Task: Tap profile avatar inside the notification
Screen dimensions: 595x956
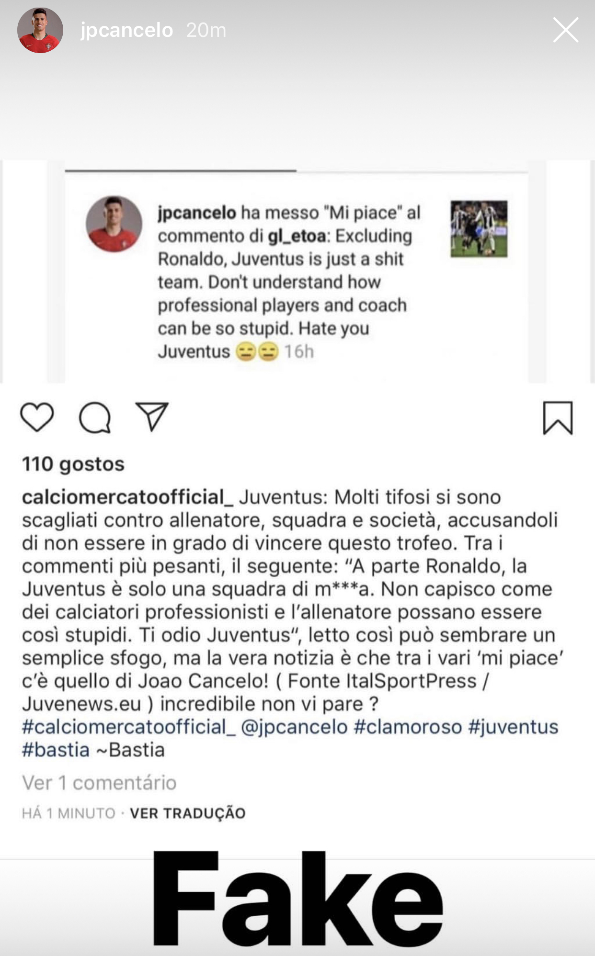Action: pos(114,224)
